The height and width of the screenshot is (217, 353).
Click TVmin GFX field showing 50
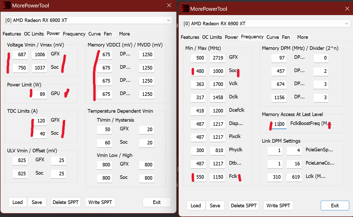[104, 129]
